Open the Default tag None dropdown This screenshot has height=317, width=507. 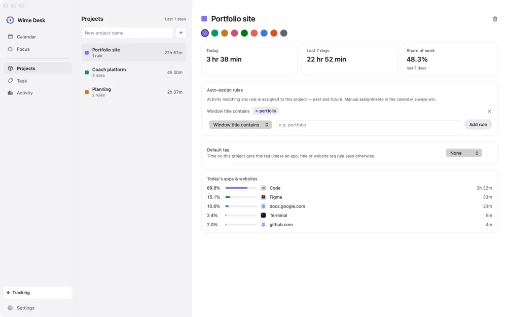(x=464, y=153)
